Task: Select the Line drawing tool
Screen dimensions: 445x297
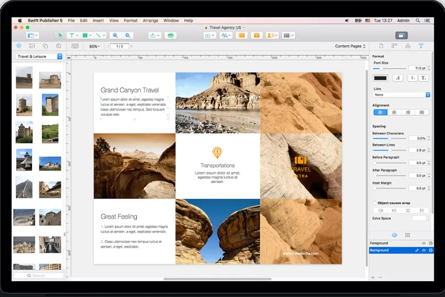Action: (x=98, y=35)
